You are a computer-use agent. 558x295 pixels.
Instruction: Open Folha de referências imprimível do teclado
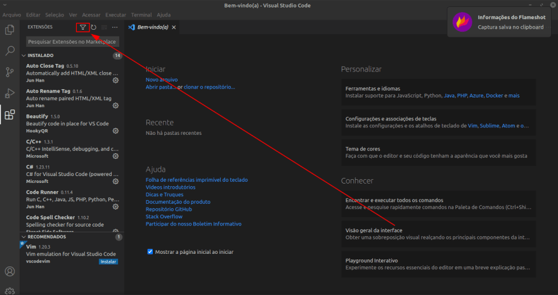pos(197,180)
